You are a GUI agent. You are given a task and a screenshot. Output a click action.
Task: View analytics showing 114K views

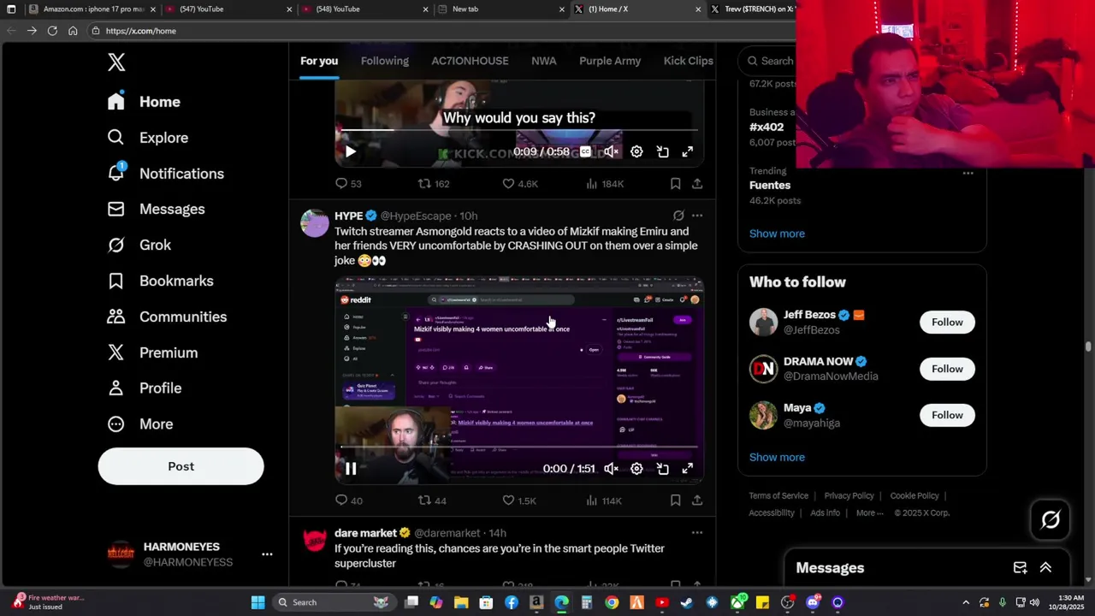tap(604, 500)
